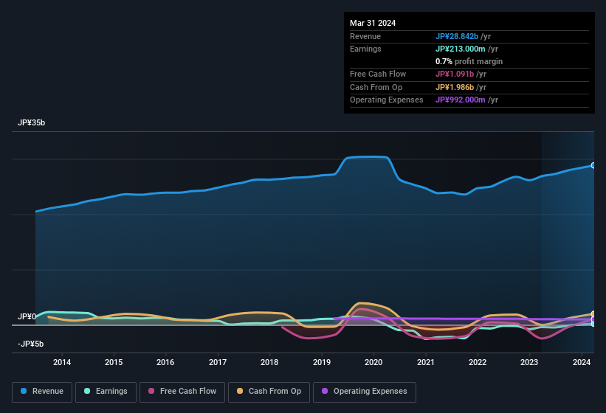Viewport: 606px width, 413px height.
Task: Click the JP¥35b y-axis label
Action: click(32, 123)
